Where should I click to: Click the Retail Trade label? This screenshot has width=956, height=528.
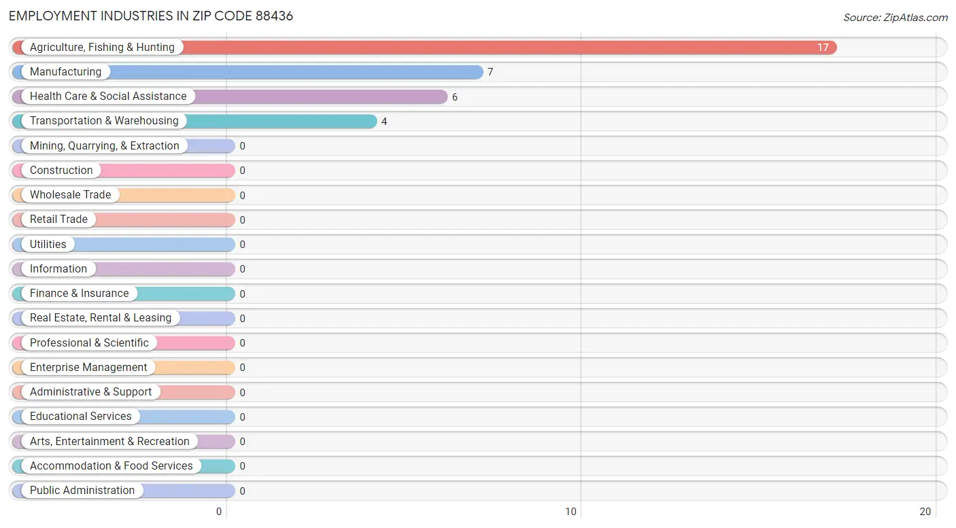pos(58,219)
